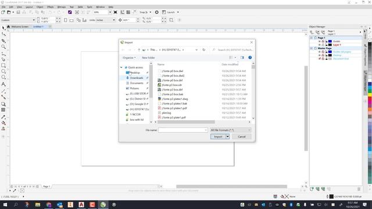The image size is (372, 209).
Task: Toggle visibility eye of Guides layer
Action: pyautogui.click(x=320, y=41)
